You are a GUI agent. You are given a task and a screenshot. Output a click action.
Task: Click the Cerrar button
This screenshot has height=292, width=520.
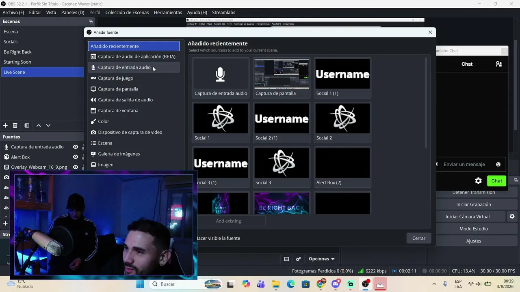pos(419,238)
